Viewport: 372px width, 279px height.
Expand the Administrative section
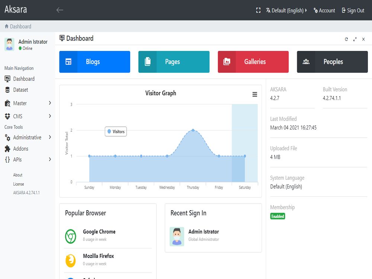[x=28, y=138]
